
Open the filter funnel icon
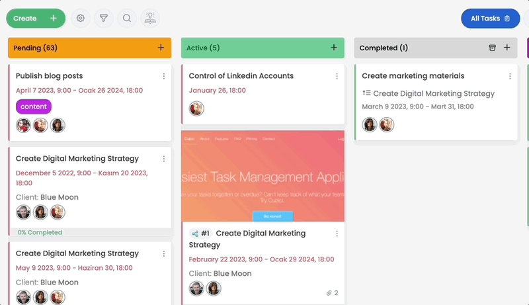pyautogui.click(x=104, y=19)
